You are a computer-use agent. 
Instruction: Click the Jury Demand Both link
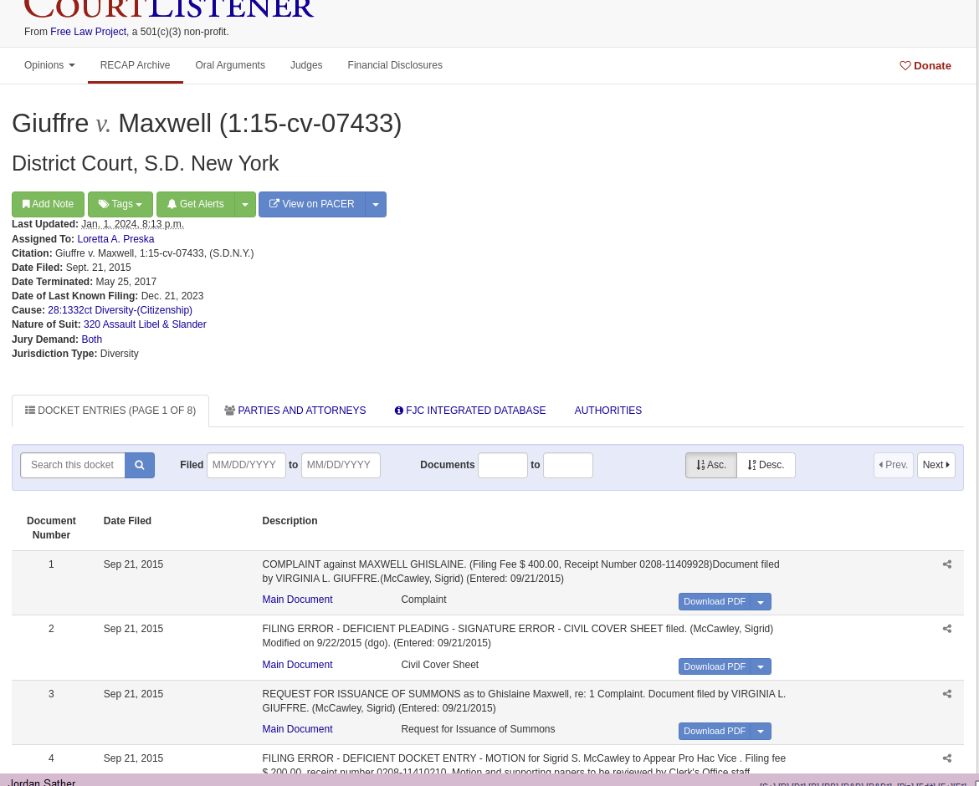tap(92, 339)
